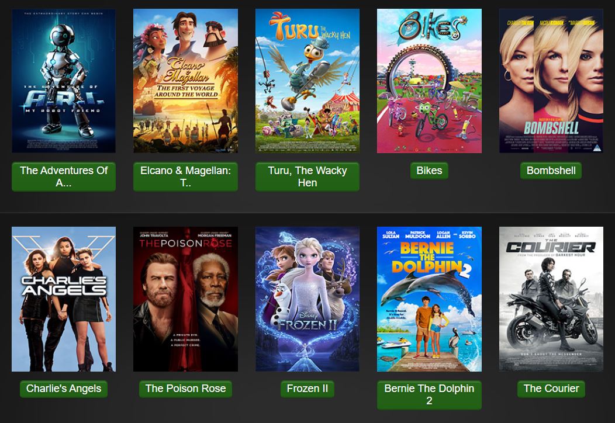Open The Adventures Of A.R.I. poster
This screenshot has width=615, height=423.
[64, 81]
